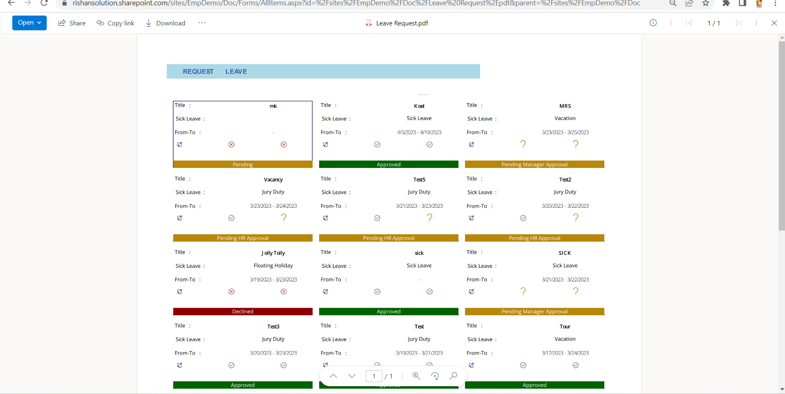Viewport: 785px width, 394px height.
Task: Open the more options ellipsis menu
Action: (x=202, y=23)
